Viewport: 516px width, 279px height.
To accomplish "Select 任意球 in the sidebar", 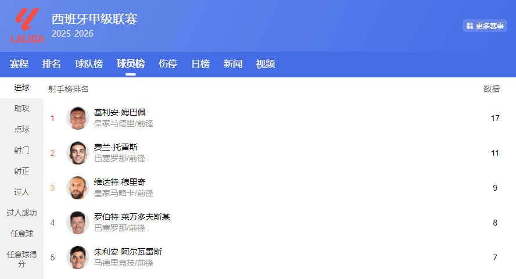I will click(21, 234).
